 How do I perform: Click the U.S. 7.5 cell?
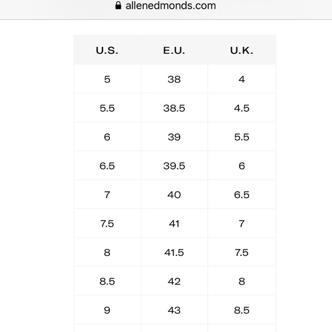pos(107,223)
